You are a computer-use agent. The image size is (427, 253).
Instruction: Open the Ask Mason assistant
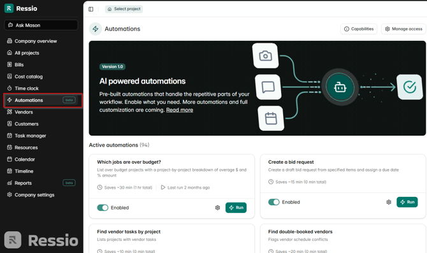point(41,25)
